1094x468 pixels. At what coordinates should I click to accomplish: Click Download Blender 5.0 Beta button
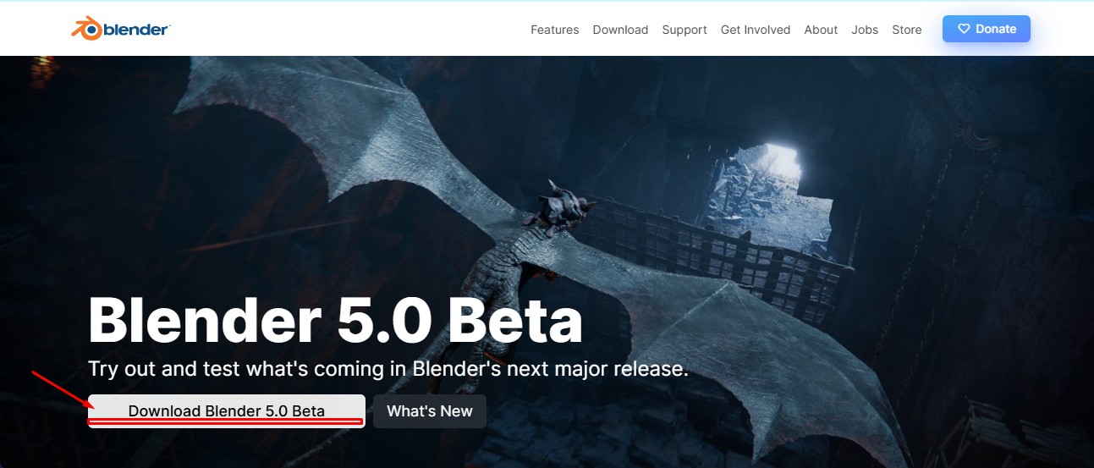[x=227, y=410]
